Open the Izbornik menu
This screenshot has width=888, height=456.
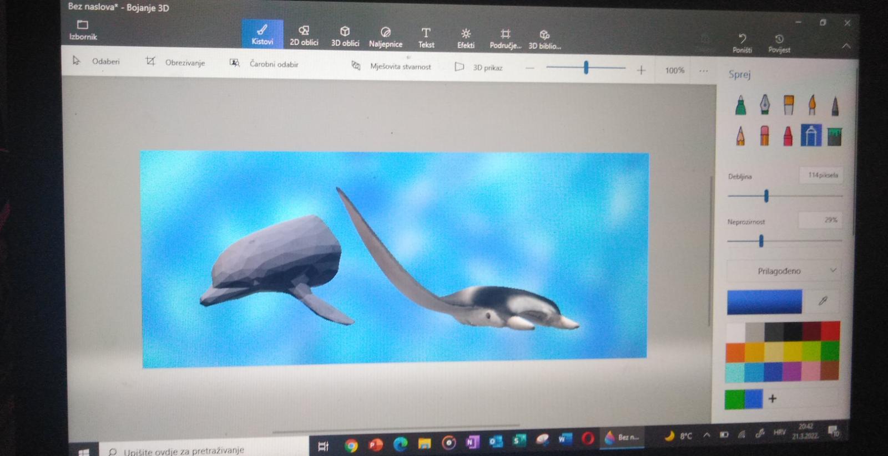tap(83, 30)
